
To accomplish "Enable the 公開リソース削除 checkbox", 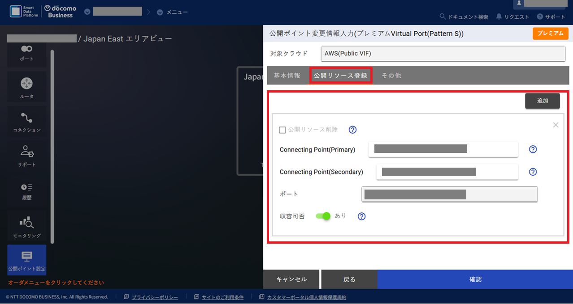I will click(x=282, y=129).
